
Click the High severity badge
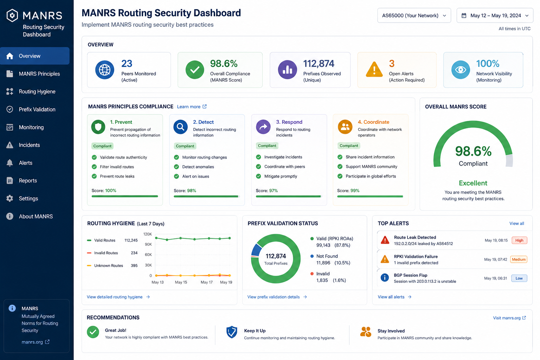(519, 240)
